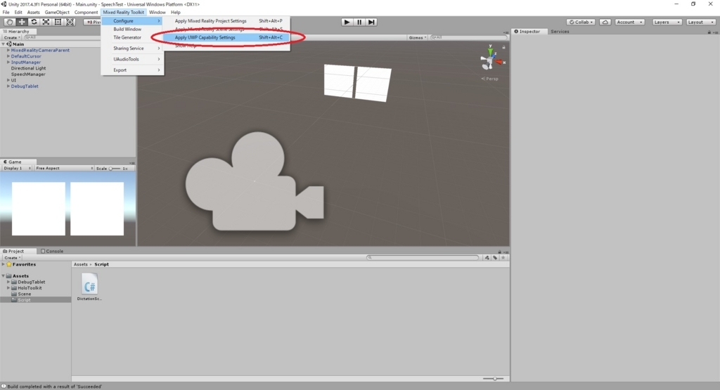Select the Hand tool in the toolbar
720x390 pixels.
point(9,22)
